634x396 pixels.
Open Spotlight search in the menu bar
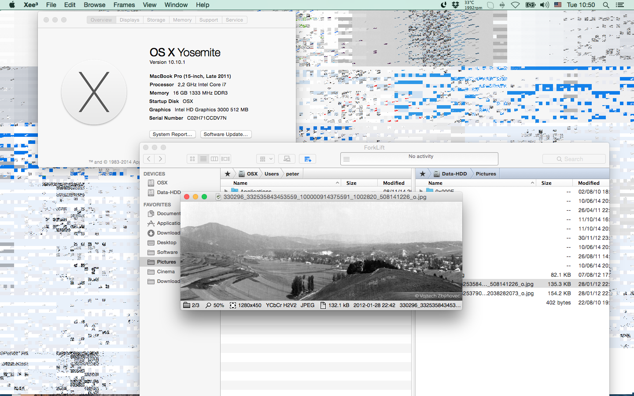606,5
